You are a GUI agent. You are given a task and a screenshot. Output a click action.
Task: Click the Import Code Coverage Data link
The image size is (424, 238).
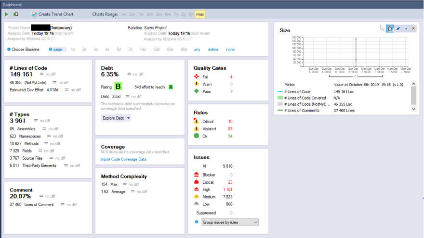(x=123, y=159)
